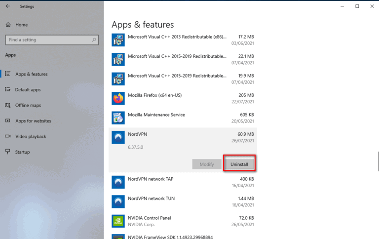Click the NordVPN network TUN icon
Image resolution: width=379 pixels, height=239 pixels.
click(118, 201)
